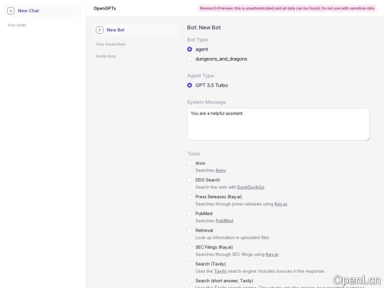Check the PubMed tool option
Viewport: 384px width, 288px height.
(189, 214)
